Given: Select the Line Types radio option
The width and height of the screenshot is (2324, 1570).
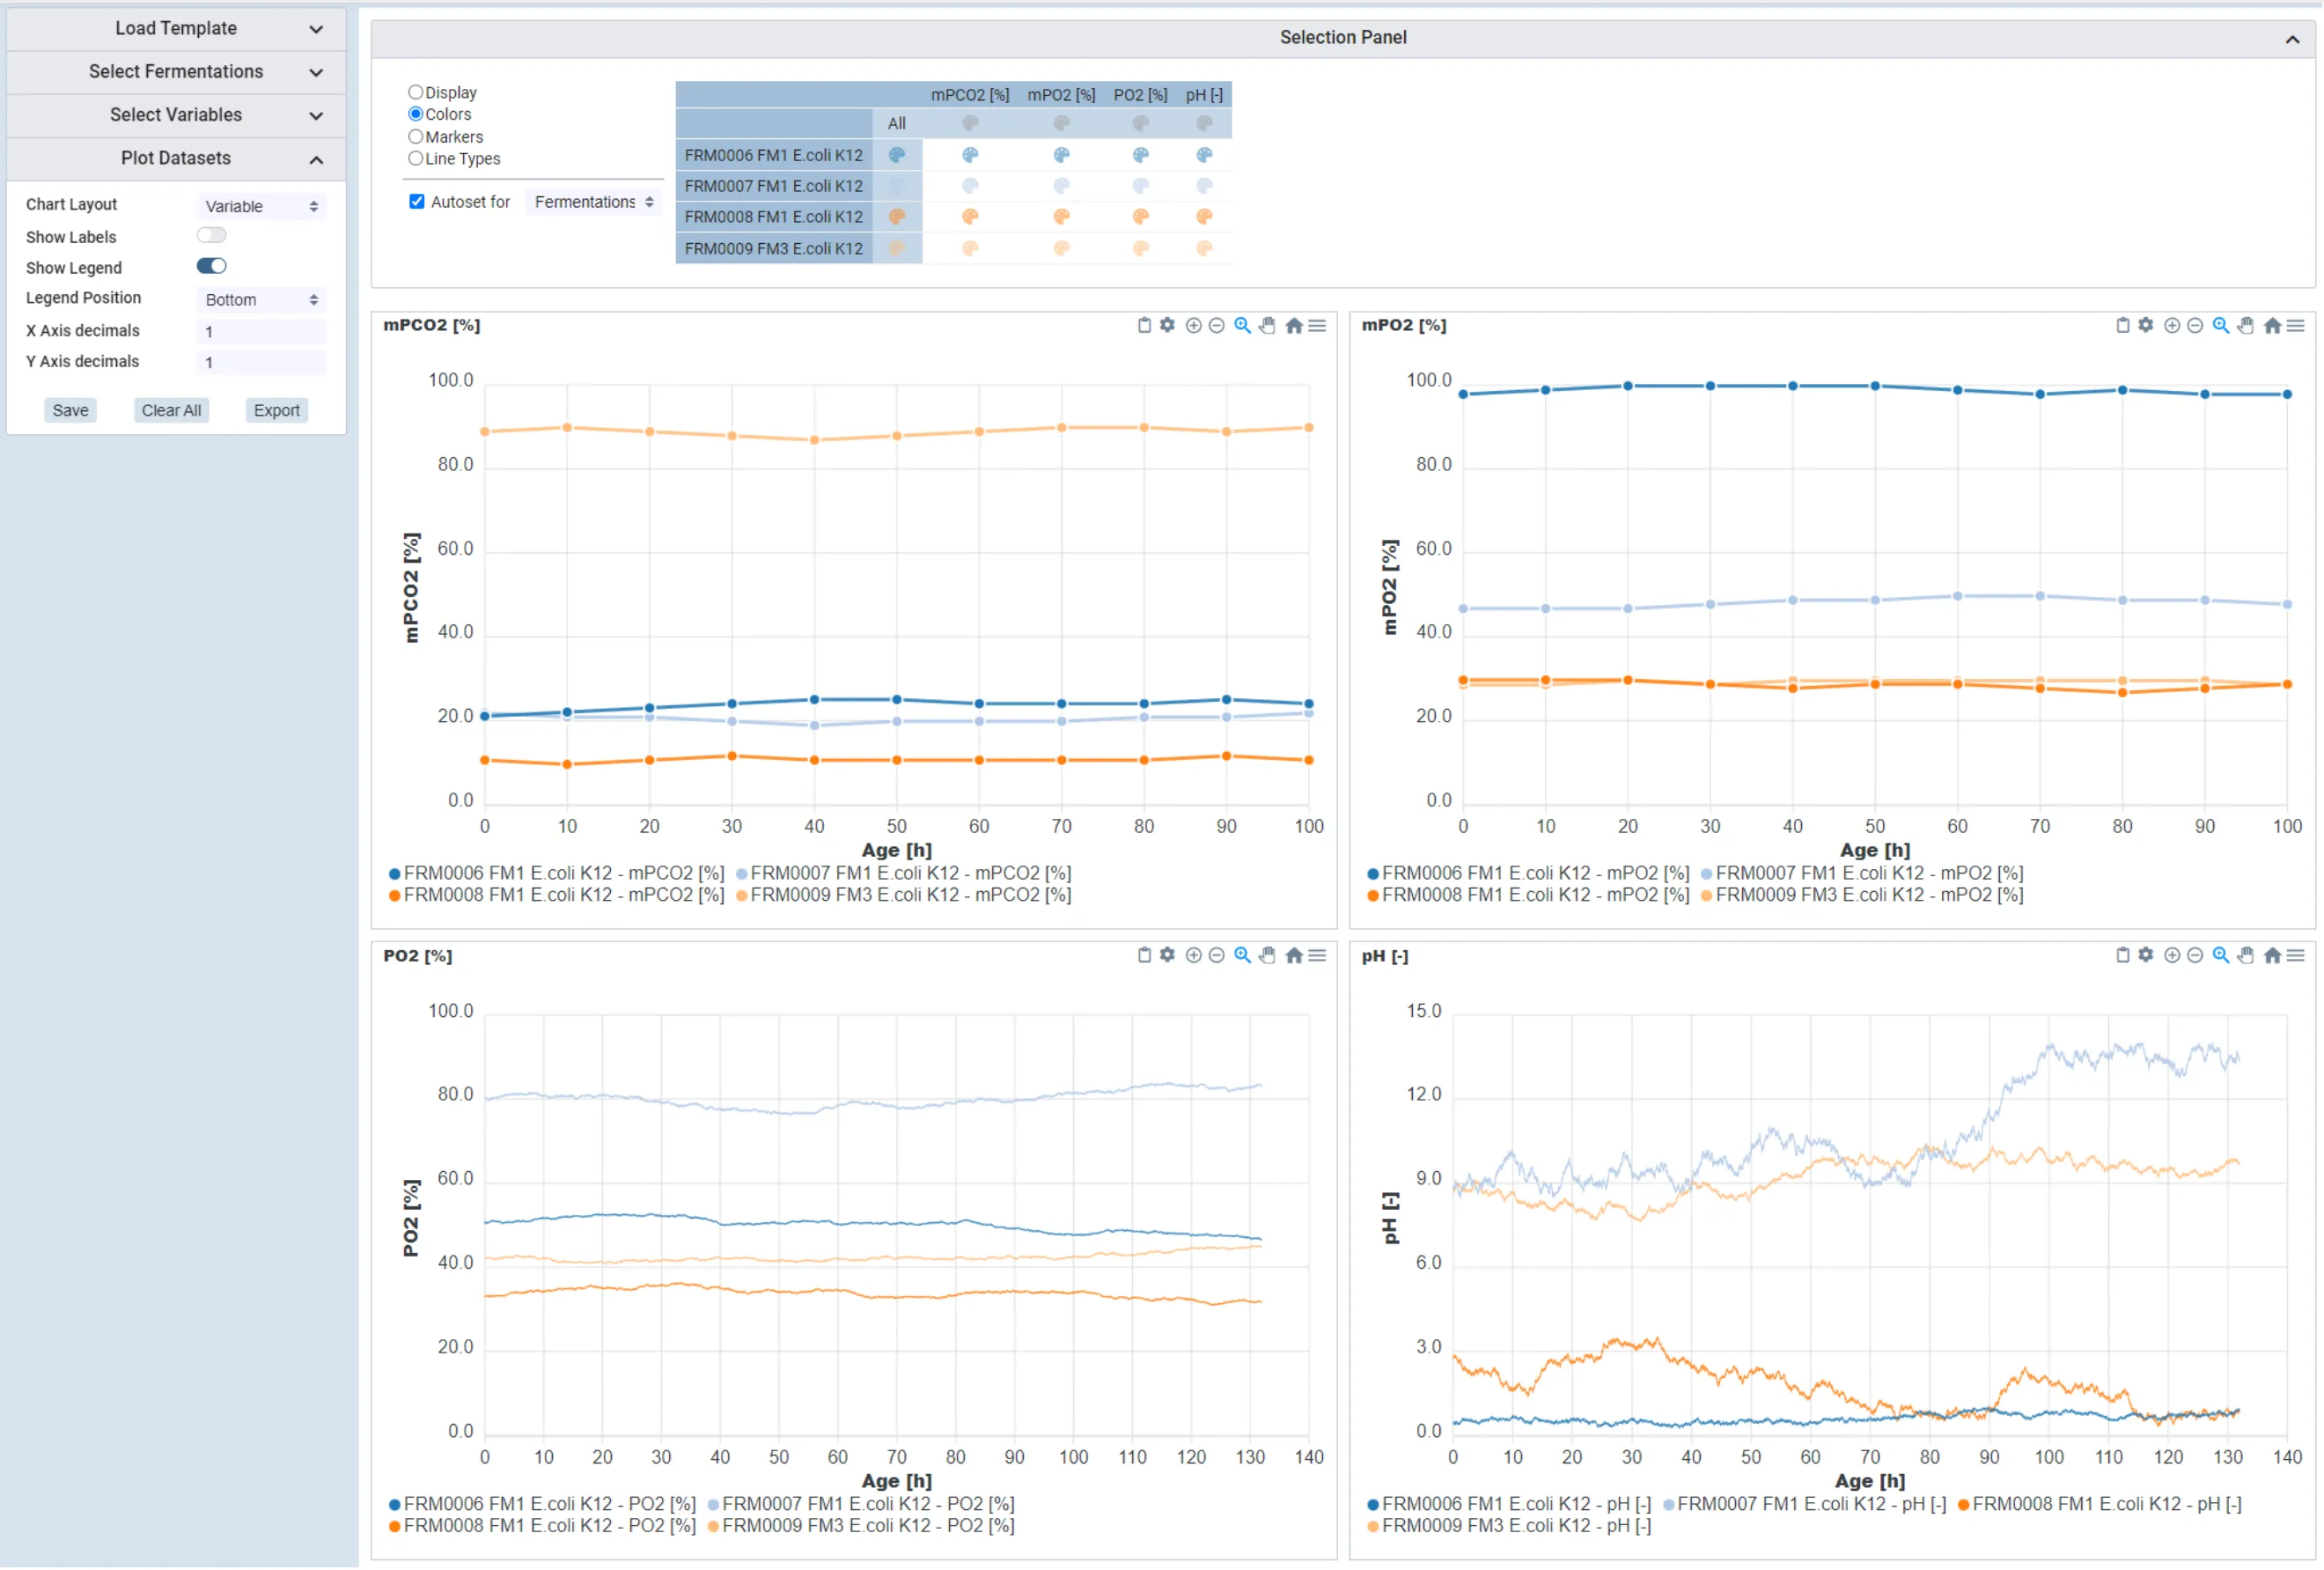Looking at the screenshot, I should [x=415, y=158].
